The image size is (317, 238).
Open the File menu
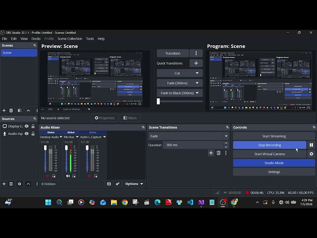(4, 39)
